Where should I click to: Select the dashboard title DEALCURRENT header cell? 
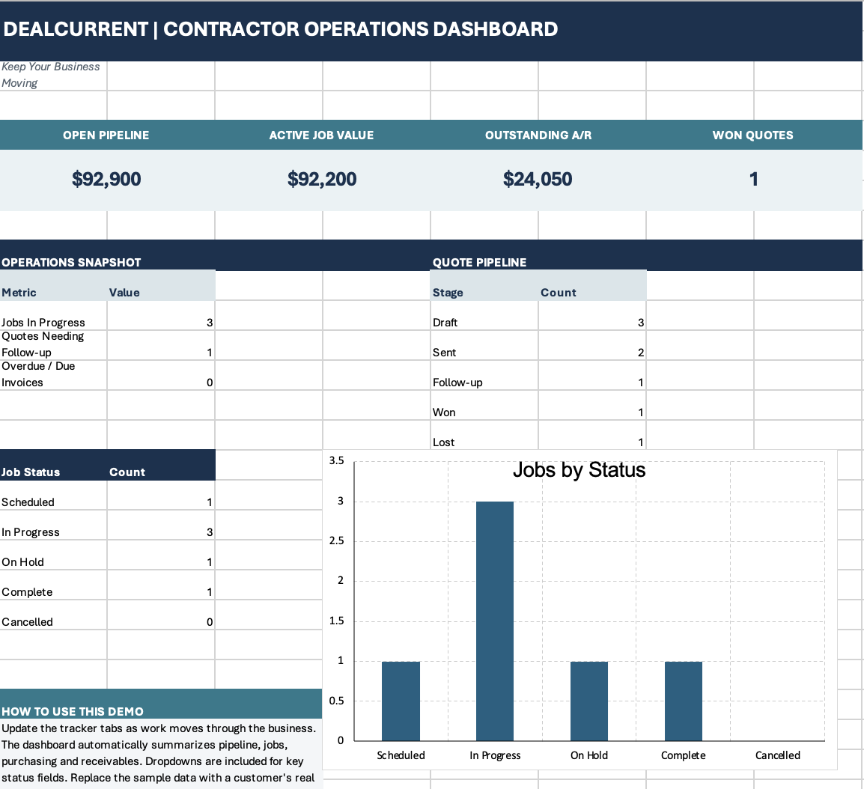click(431, 30)
